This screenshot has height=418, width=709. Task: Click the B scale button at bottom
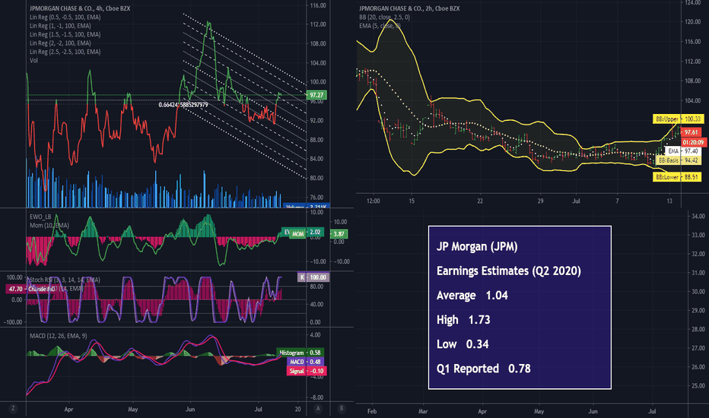(342, 409)
